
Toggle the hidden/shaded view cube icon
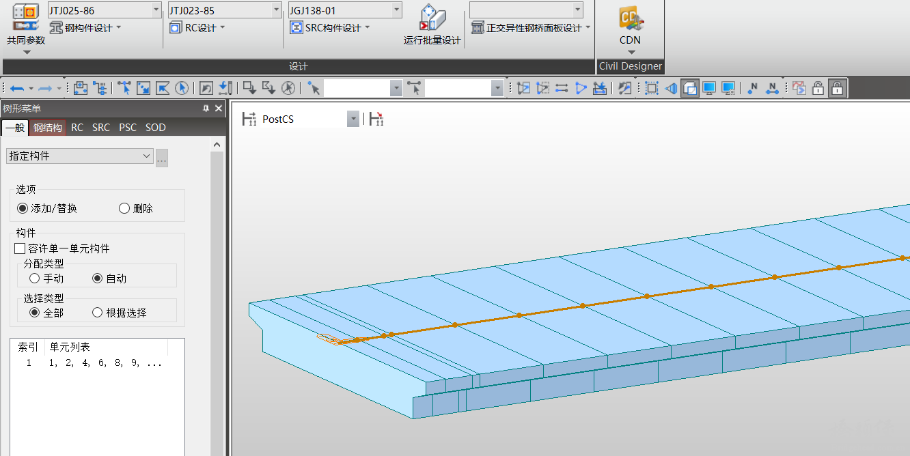pos(690,88)
